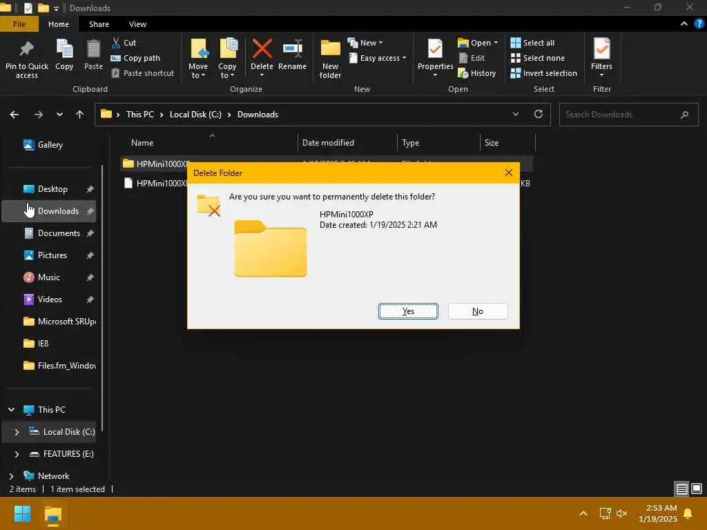The image size is (707, 530).
Task: Open the New item dropdown
Action: pyautogui.click(x=365, y=43)
